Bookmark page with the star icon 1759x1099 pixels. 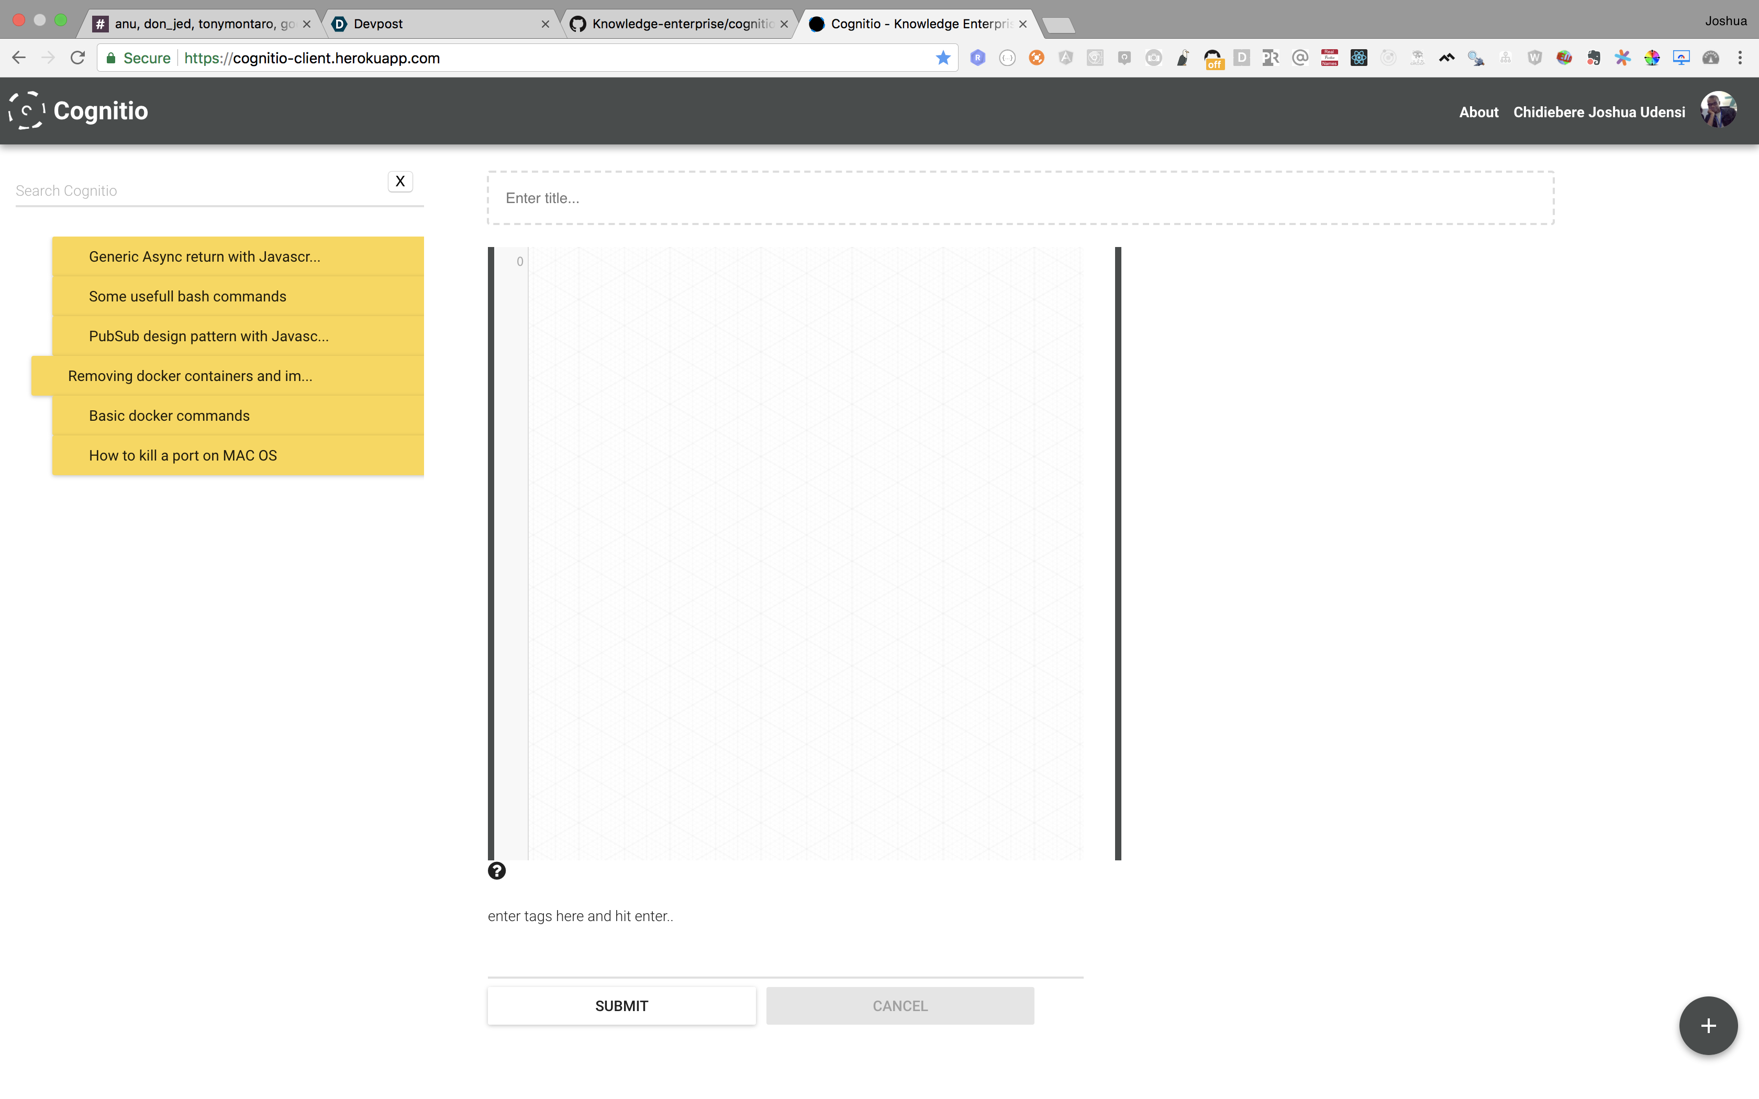pos(943,58)
